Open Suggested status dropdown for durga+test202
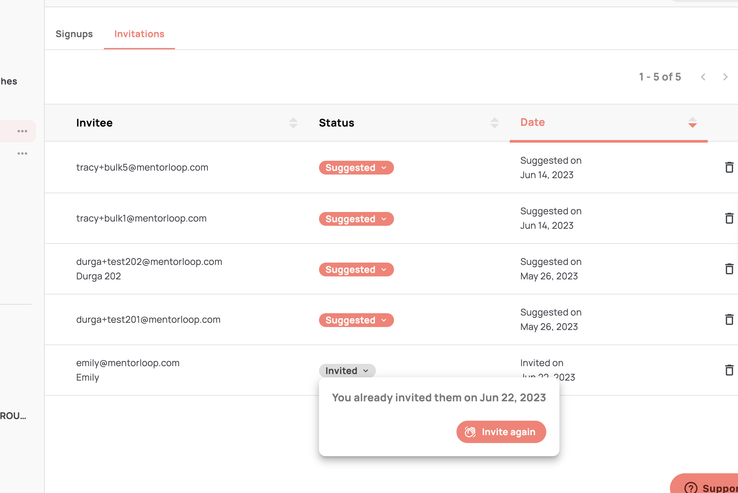Screen dimensions: 738x493 tap(356, 270)
